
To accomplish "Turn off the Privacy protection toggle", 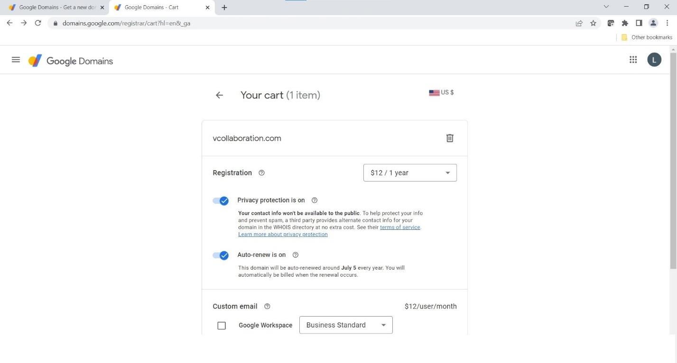I will click(x=221, y=201).
